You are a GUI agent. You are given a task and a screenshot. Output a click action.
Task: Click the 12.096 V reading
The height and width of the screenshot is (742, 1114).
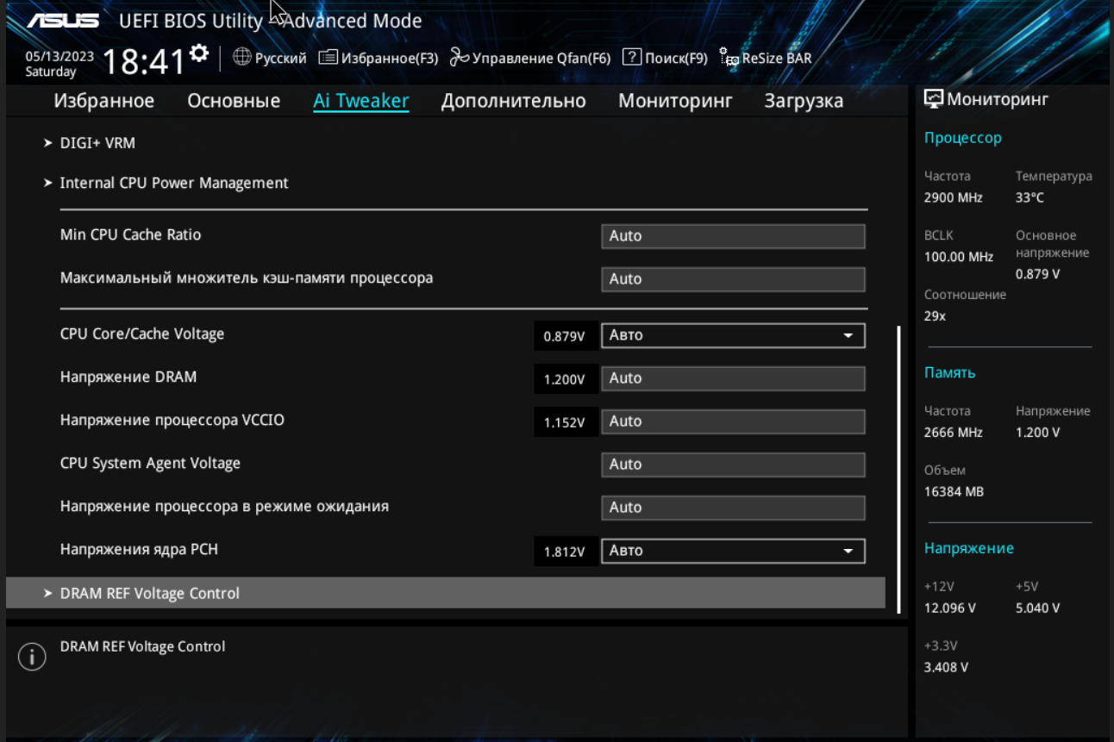click(950, 608)
